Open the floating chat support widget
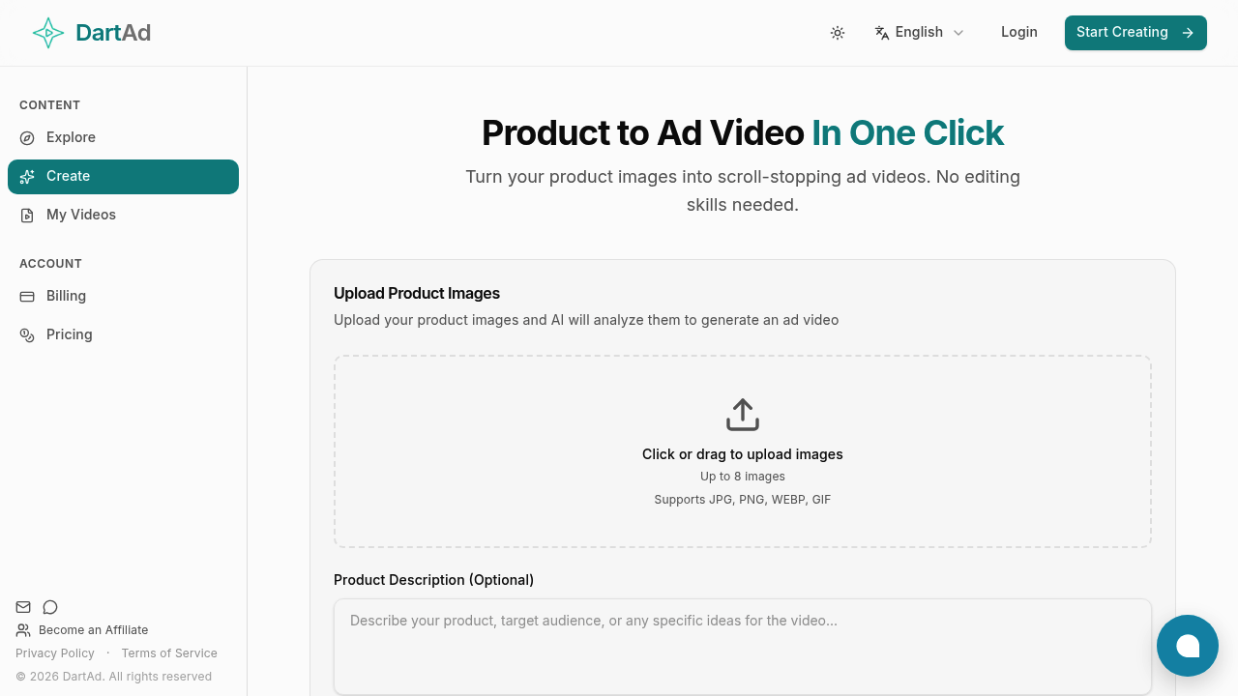The height and width of the screenshot is (696, 1238). click(1187, 646)
